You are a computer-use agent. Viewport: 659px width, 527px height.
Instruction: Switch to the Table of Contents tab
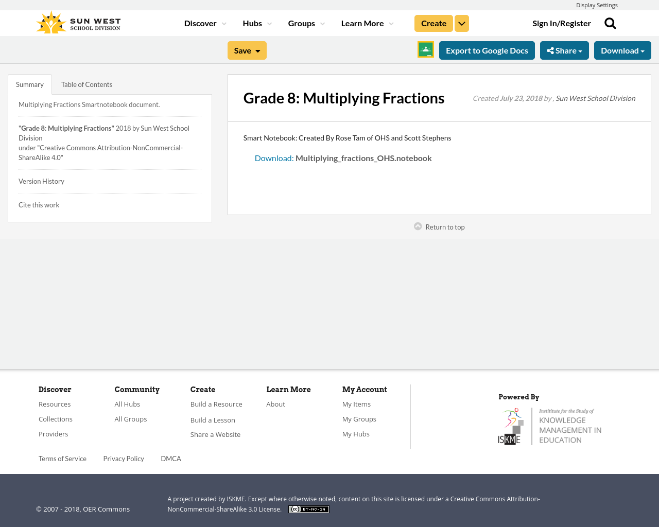[86, 83]
